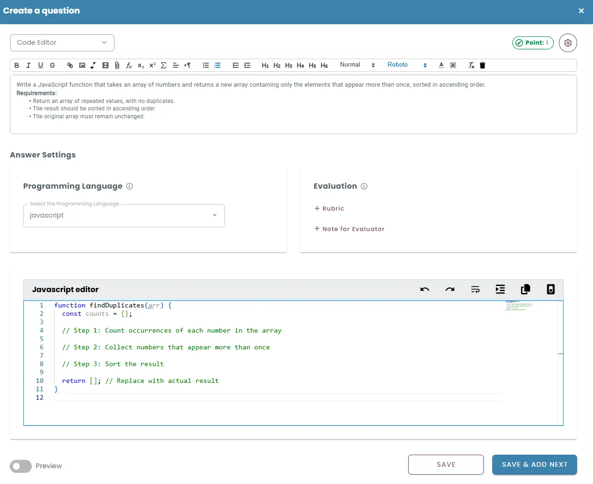Apply Heading 5 style
Image resolution: width=593 pixels, height=484 pixels.
pyautogui.click(x=313, y=65)
